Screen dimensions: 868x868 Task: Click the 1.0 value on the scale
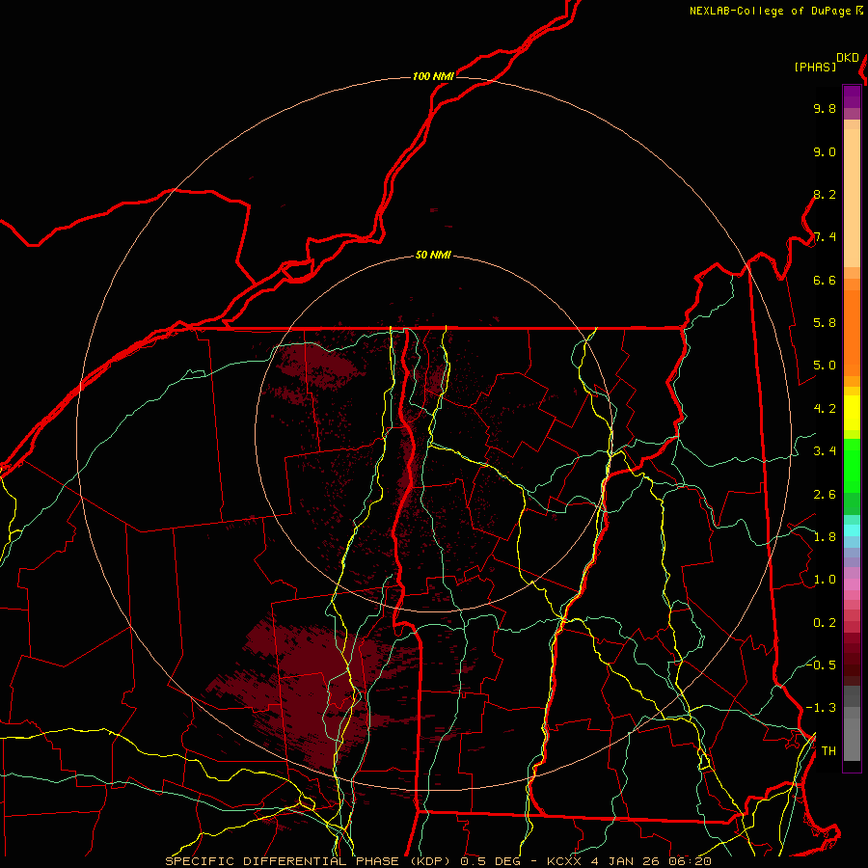[825, 581]
